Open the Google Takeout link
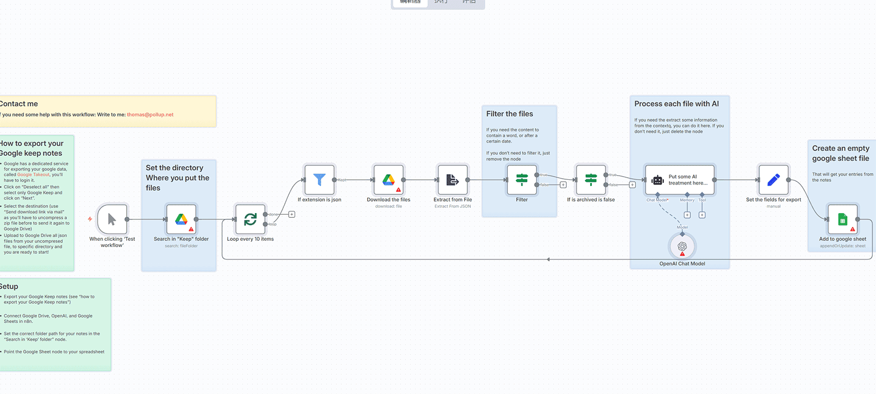This screenshot has width=876, height=394. click(x=33, y=175)
